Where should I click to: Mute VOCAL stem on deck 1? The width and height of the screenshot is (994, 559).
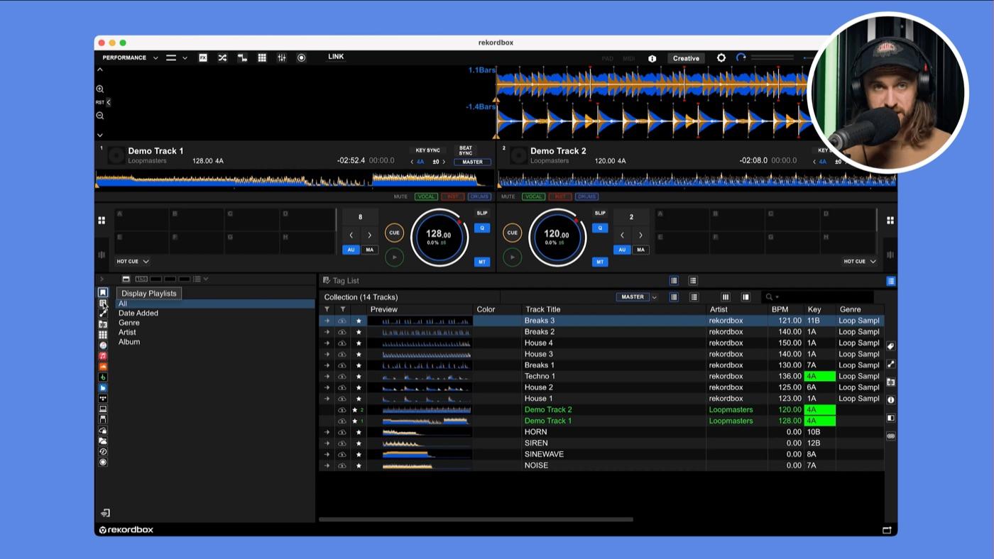click(x=426, y=197)
